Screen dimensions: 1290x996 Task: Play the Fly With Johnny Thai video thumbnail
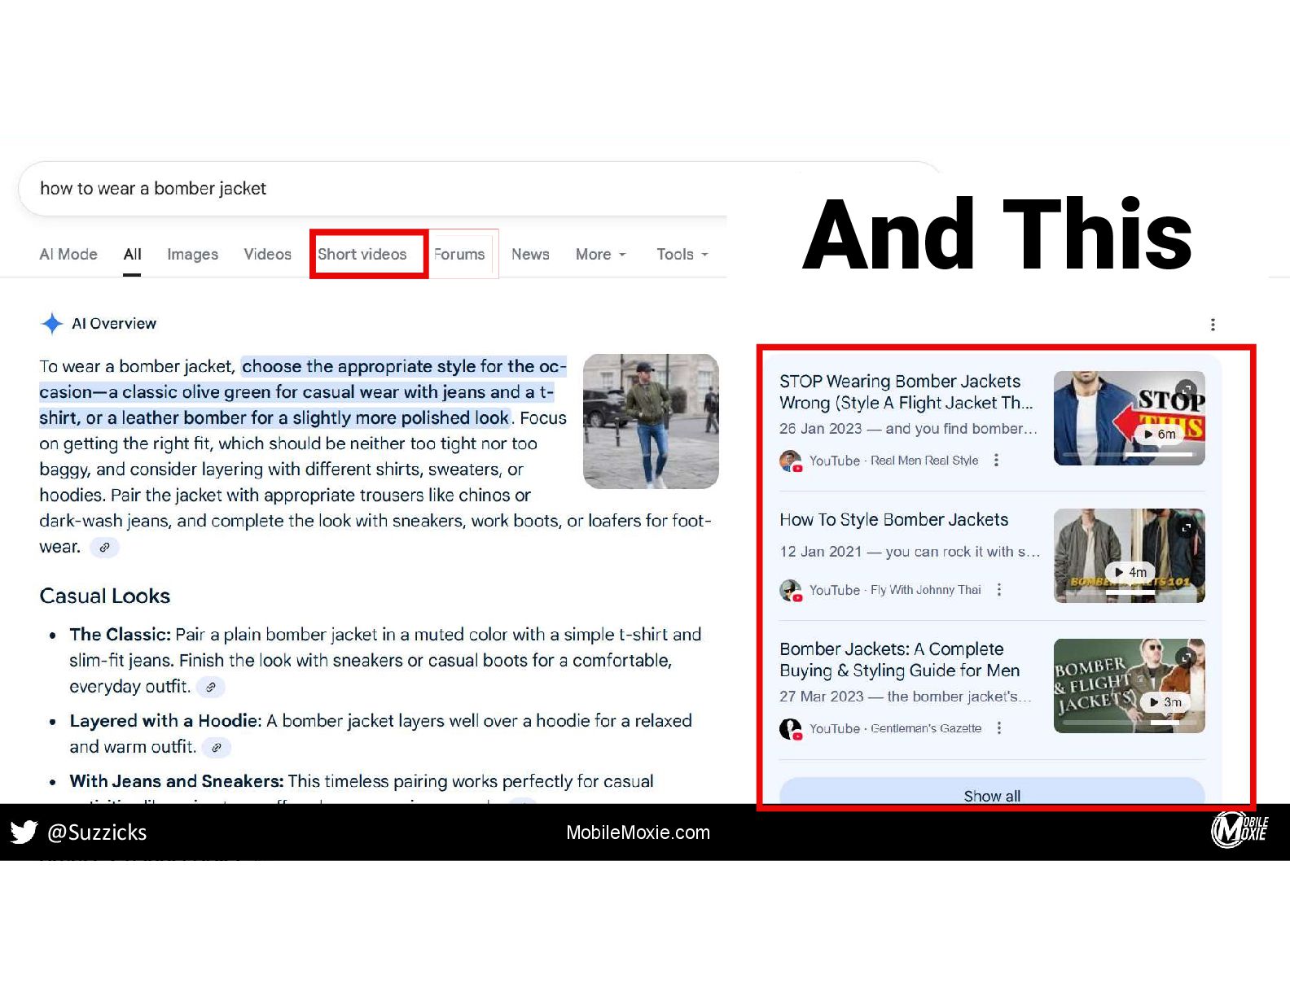point(1129,556)
